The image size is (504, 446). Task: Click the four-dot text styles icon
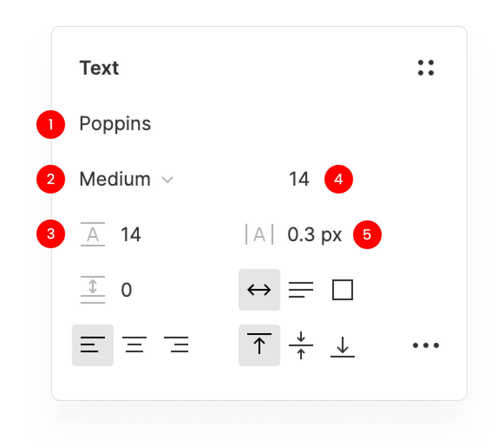point(426,68)
